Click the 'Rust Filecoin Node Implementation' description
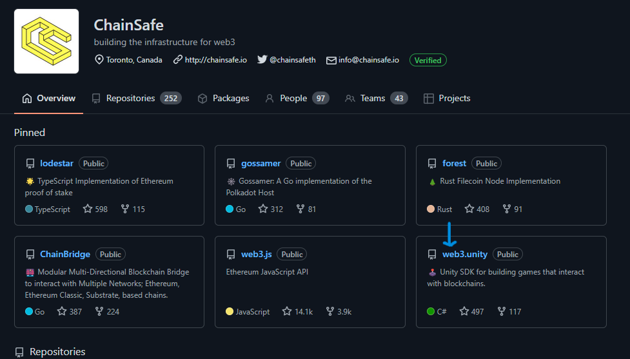Screen dimensions: 630x359 (x=500, y=181)
